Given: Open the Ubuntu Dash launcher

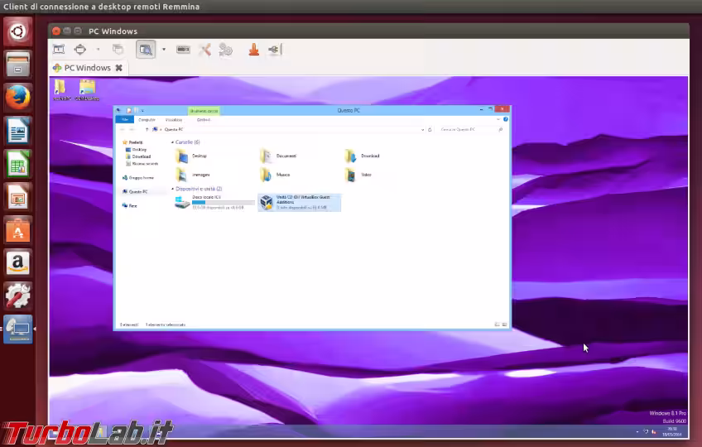Looking at the screenshot, I should coord(18,31).
